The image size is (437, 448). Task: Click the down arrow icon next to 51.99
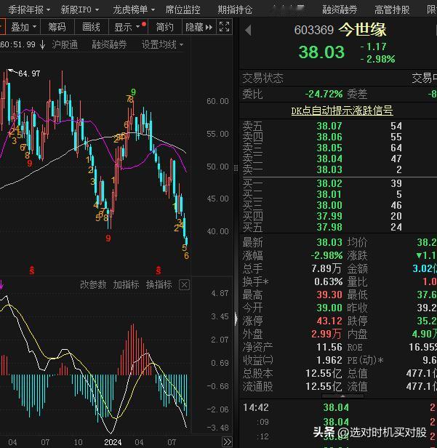coord(43,44)
